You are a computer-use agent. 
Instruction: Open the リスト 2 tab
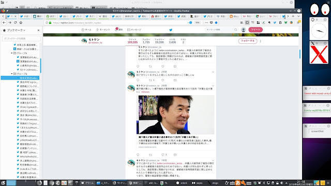tap(183, 41)
